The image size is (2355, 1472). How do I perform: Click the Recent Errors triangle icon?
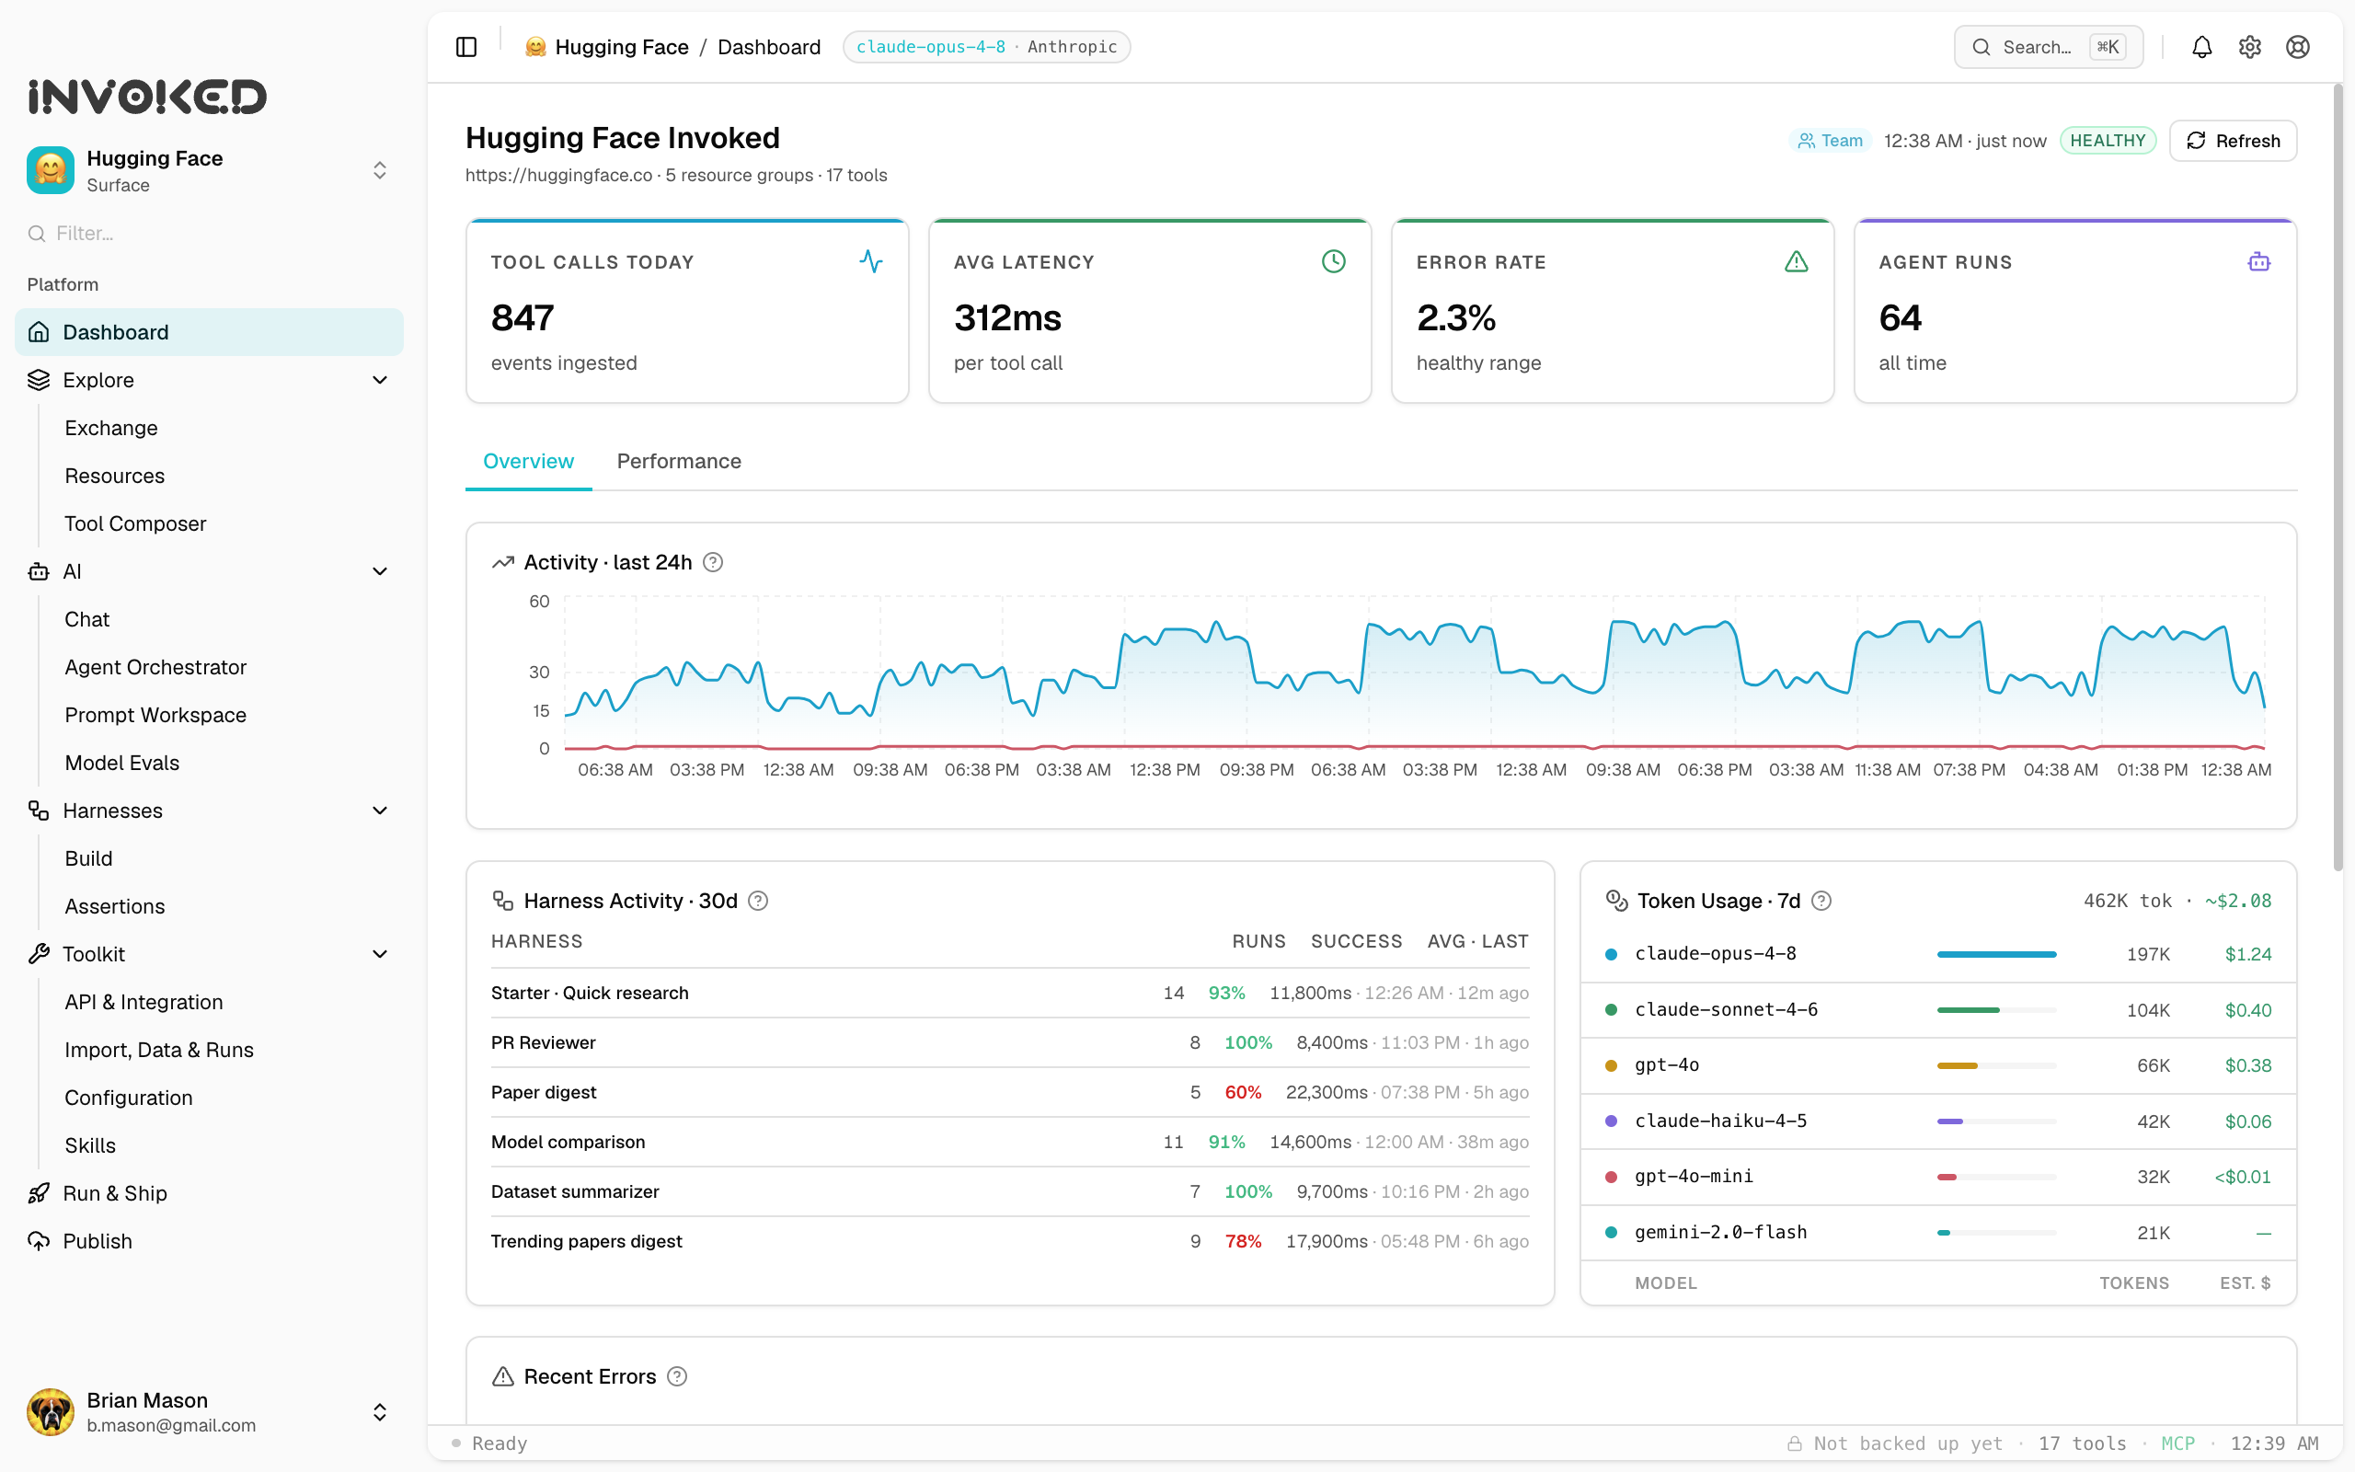coord(503,1376)
